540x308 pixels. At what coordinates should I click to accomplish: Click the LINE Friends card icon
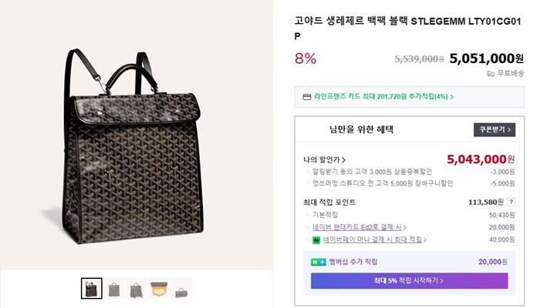coord(307,97)
